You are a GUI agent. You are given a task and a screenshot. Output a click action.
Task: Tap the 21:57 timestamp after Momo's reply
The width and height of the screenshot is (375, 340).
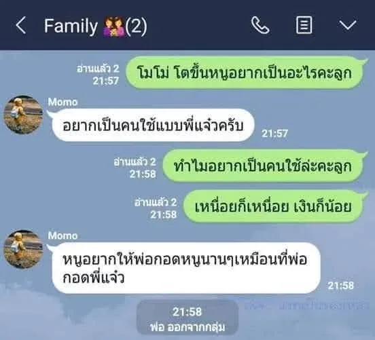pyautogui.click(x=274, y=133)
